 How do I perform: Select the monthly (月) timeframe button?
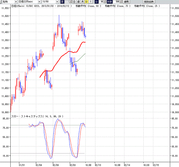(x=82, y=2)
